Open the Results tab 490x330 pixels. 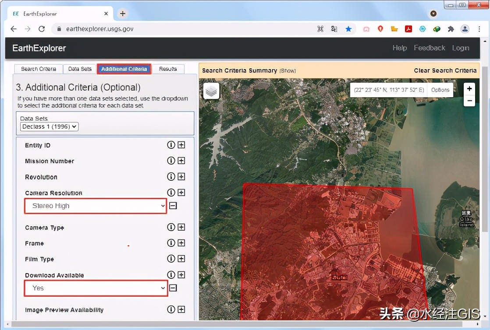click(168, 69)
